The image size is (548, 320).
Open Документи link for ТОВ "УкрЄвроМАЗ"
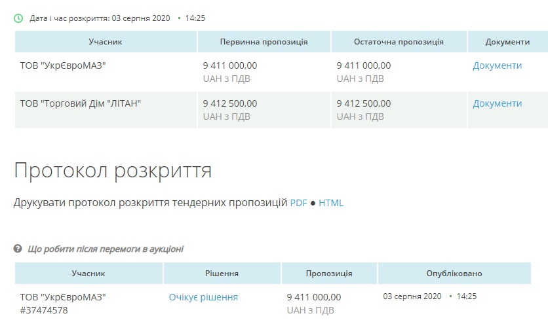point(497,65)
